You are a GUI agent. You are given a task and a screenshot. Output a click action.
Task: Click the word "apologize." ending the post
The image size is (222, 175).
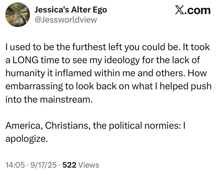pos(27,139)
